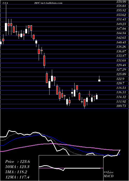Click the 140.45 price axis label
The width and height of the screenshot is (129, 181).
(121, 42)
